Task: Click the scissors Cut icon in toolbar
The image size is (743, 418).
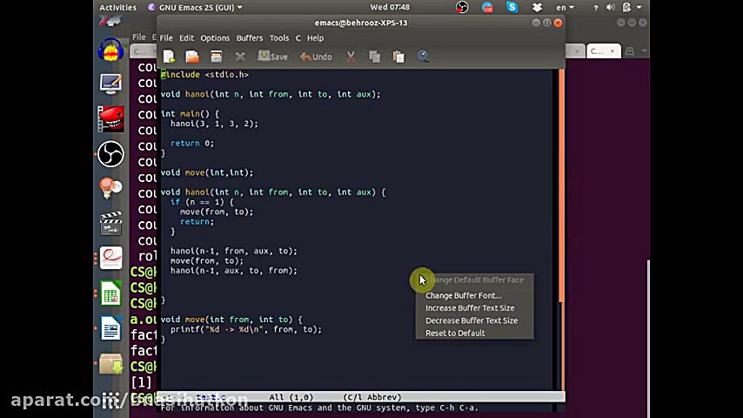Action: point(351,57)
